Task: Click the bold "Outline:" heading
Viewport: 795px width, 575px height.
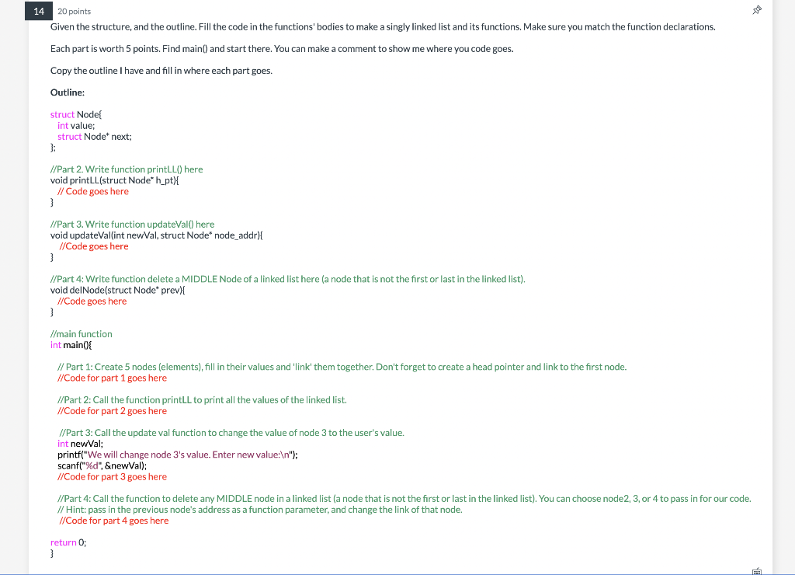Action: click(68, 92)
